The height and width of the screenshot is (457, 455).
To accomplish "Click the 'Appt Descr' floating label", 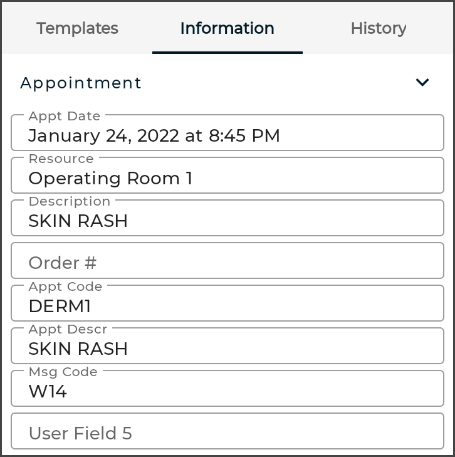I will (x=68, y=329).
